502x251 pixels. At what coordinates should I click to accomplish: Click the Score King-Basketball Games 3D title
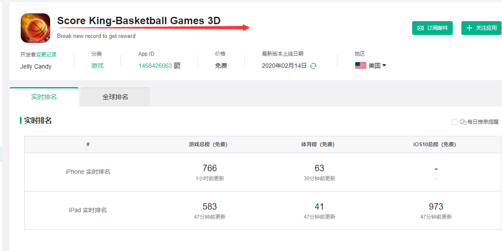pos(139,20)
